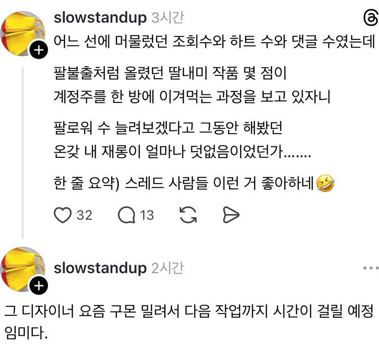Click the laughing emoji in the post
Image resolution: width=379 pixels, height=349 pixels.
click(325, 184)
